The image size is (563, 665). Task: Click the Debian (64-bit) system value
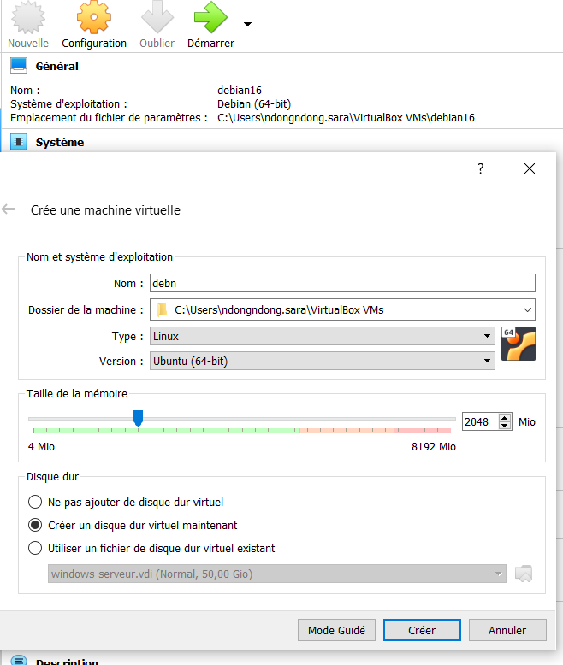tap(254, 104)
